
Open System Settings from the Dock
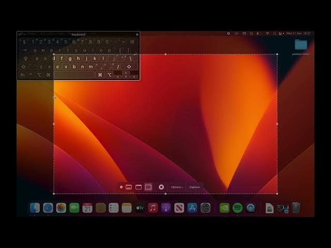coord(205,208)
